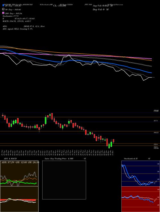Click the 167.8 price level label
The image size is (160, 212).
(x=156, y=121)
